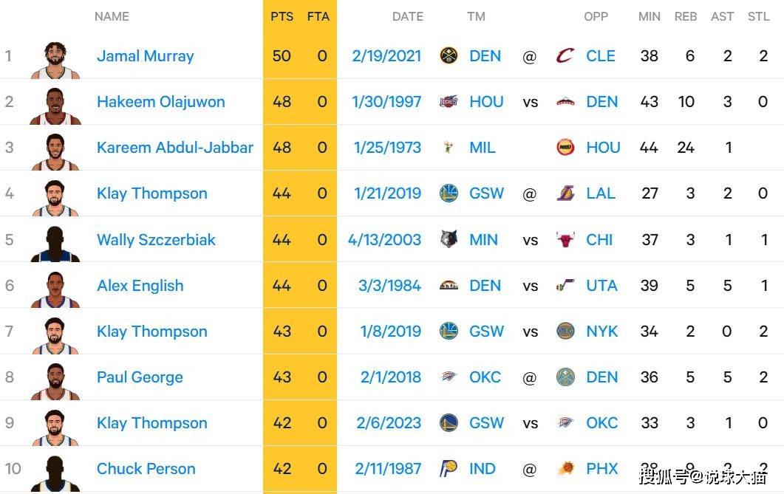Open Hakeem Olajuwon's player link
784x494 pixels.
click(x=161, y=101)
